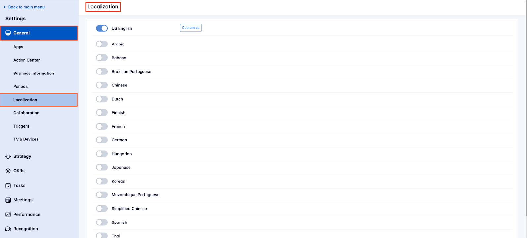Click the Mozambique Portuguese label
The width and height of the screenshot is (527, 238).
click(x=136, y=195)
